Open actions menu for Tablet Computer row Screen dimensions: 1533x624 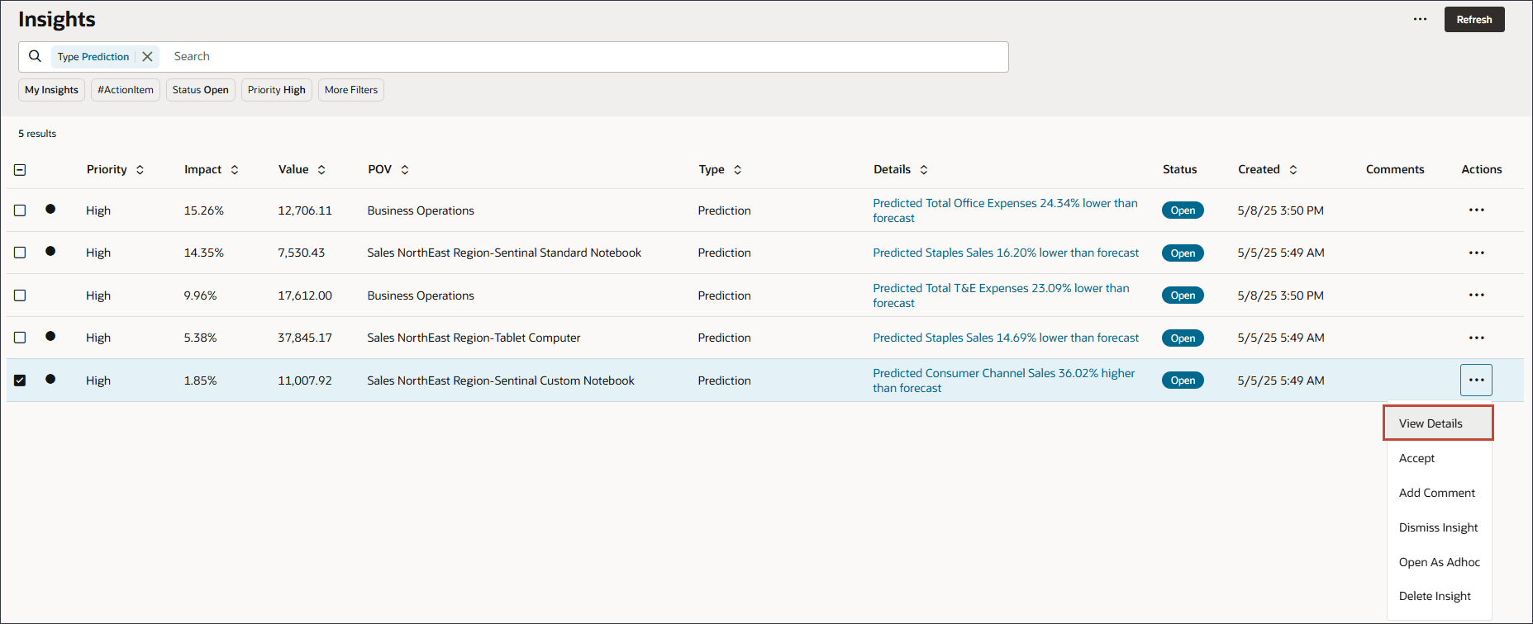(1476, 338)
